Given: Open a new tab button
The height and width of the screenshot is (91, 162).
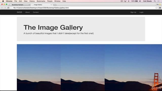Looking at the screenshot, I should tap(55, 5).
